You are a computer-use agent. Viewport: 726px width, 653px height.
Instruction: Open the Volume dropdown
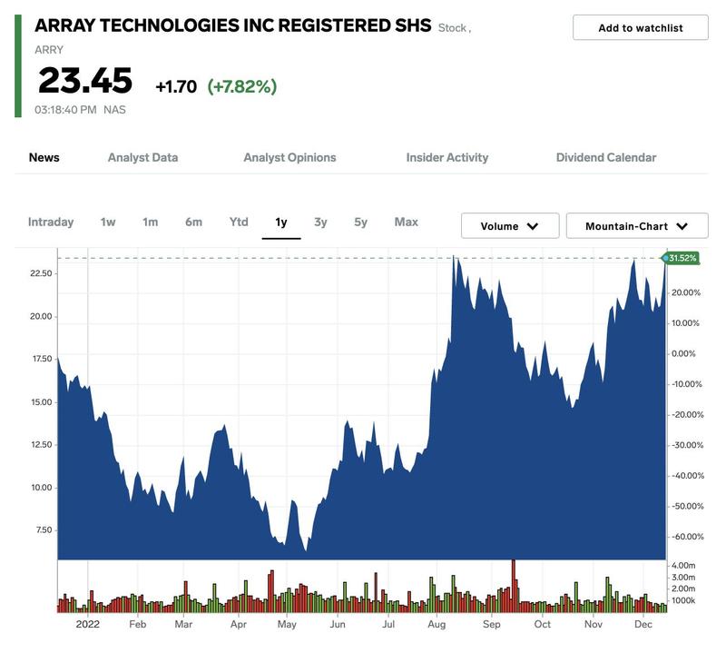[510, 226]
